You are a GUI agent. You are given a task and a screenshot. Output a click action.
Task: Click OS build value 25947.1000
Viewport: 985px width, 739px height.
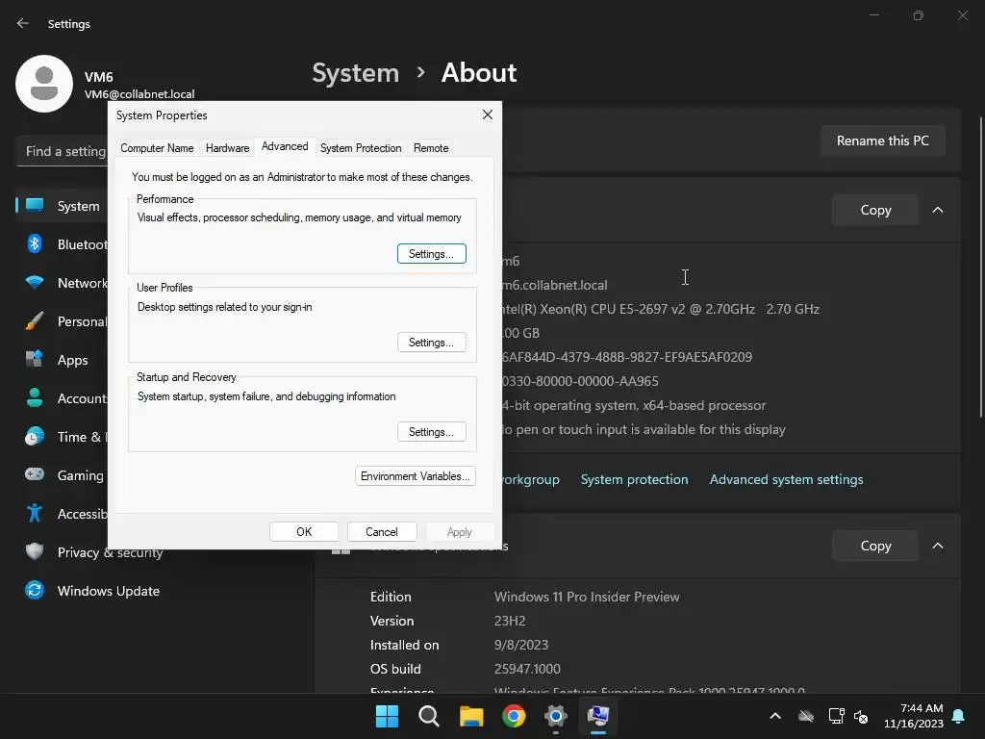pos(527,669)
